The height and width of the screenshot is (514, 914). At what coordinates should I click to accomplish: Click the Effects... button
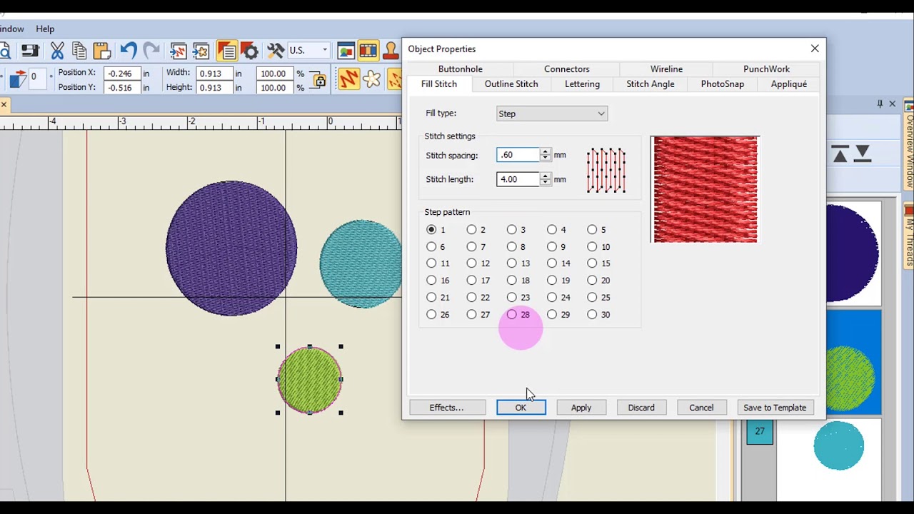pyautogui.click(x=446, y=408)
